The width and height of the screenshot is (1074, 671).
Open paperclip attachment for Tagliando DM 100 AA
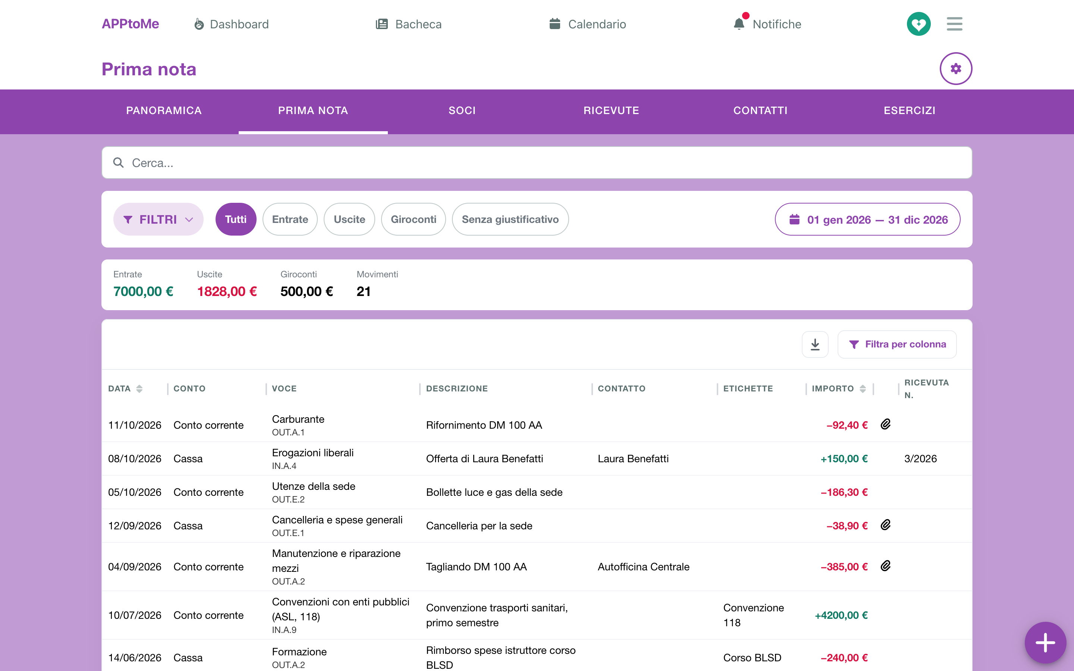pos(885,566)
